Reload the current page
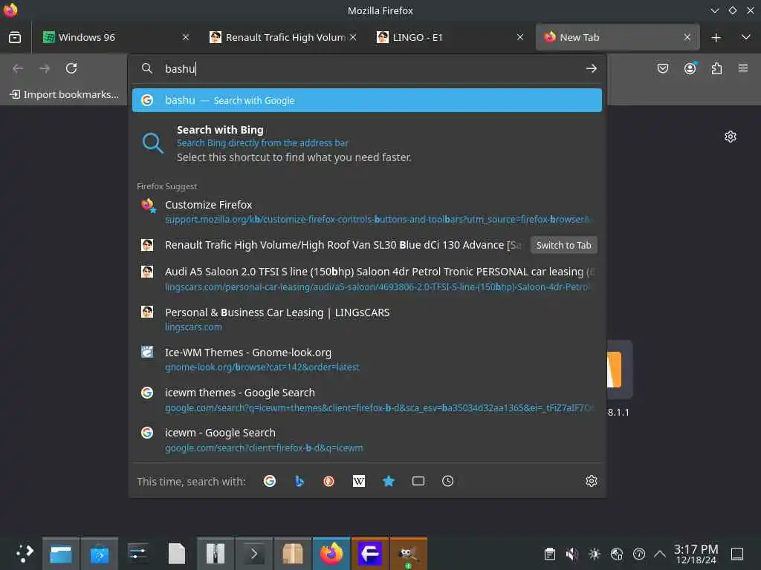The height and width of the screenshot is (570, 761). tap(71, 68)
